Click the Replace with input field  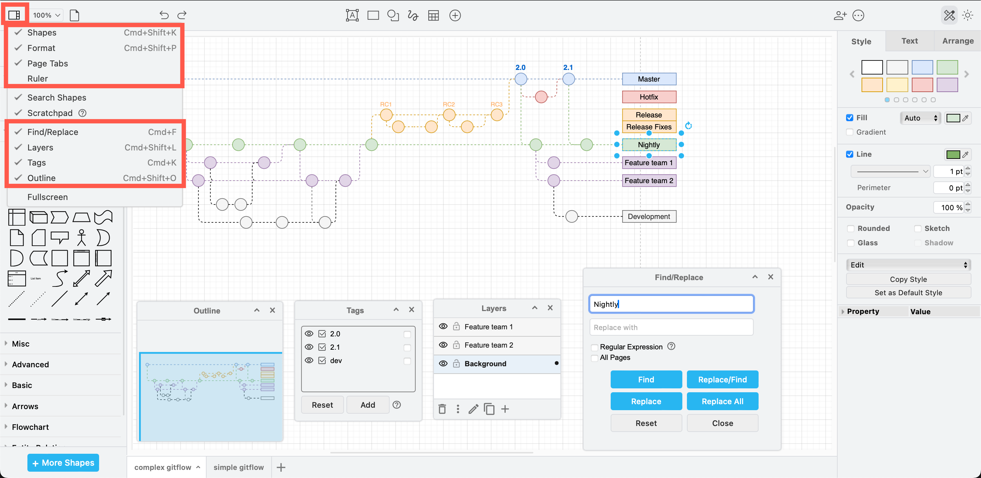(x=671, y=327)
